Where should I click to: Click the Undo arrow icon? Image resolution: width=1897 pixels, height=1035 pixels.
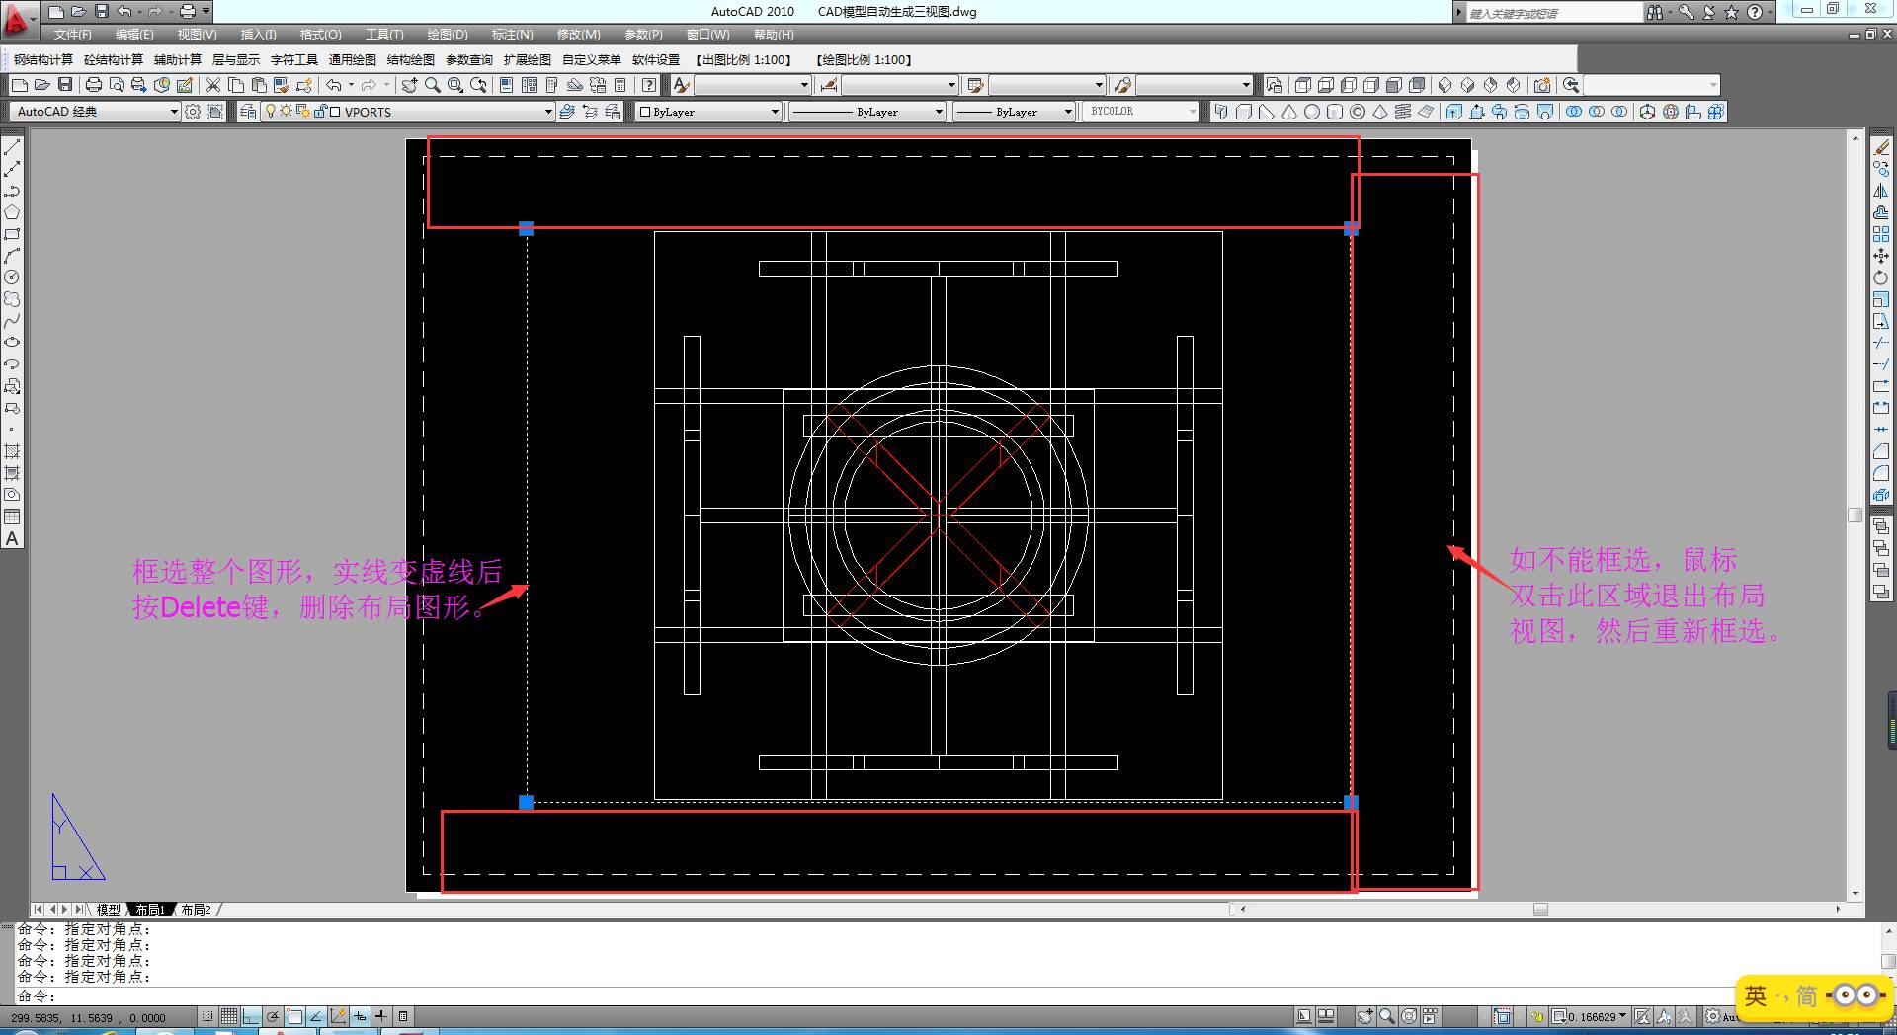tap(334, 85)
